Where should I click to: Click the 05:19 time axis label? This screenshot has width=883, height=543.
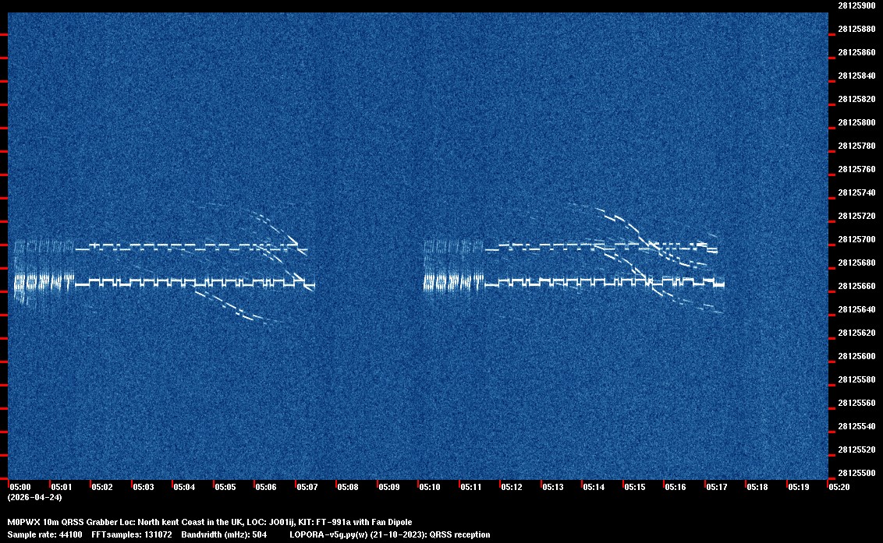coord(799,487)
